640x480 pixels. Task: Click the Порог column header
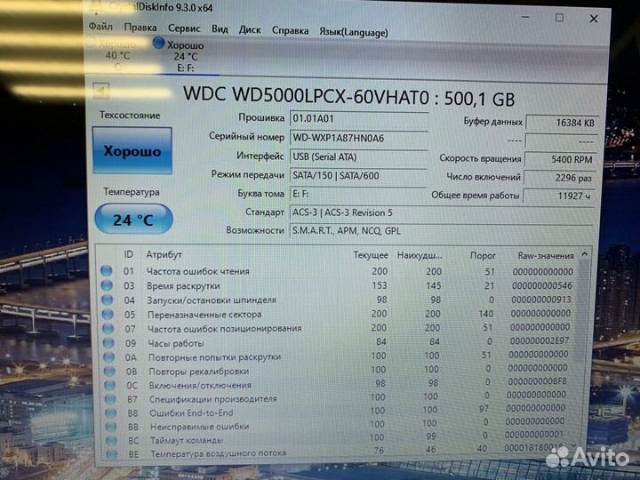[483, 255]
